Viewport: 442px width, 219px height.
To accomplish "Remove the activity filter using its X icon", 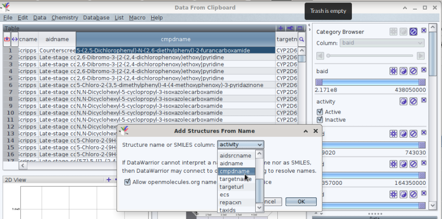I will tap(424, 101).
